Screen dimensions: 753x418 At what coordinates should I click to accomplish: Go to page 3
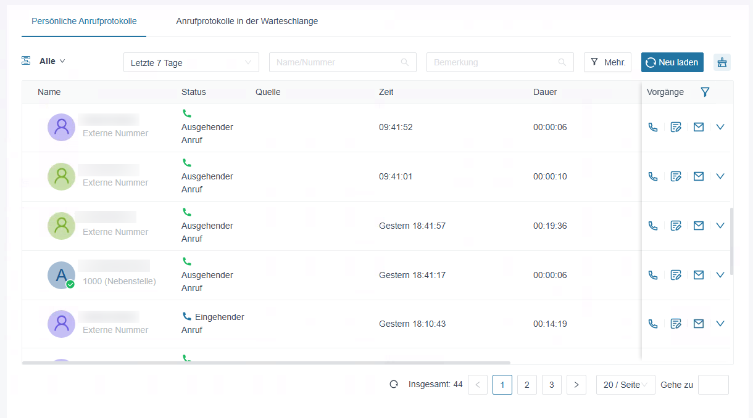click(x=551, y=385)
